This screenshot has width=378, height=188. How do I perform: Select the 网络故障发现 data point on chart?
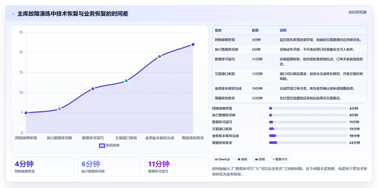26,113
